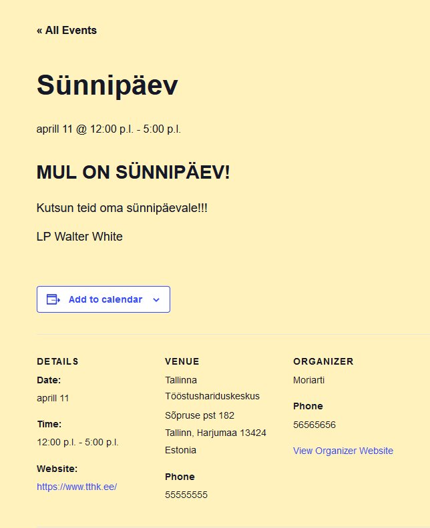This screenshot has height=528, width=430.
Task: Click the date value aprill 11 under Details
Action: pyautogui.click(x=53, y=398)
